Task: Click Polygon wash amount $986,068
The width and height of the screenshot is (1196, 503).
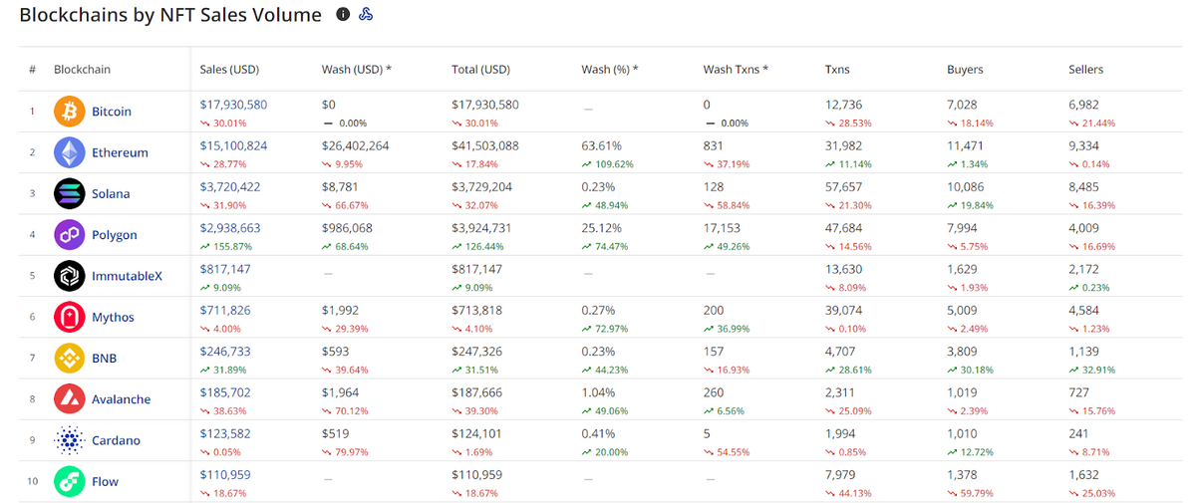Action: (347, 228)
